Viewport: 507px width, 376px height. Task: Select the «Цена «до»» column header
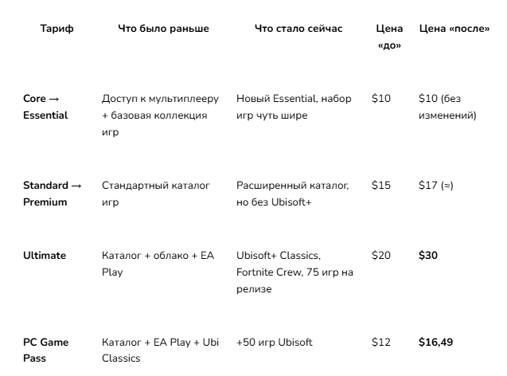point(389,37)
